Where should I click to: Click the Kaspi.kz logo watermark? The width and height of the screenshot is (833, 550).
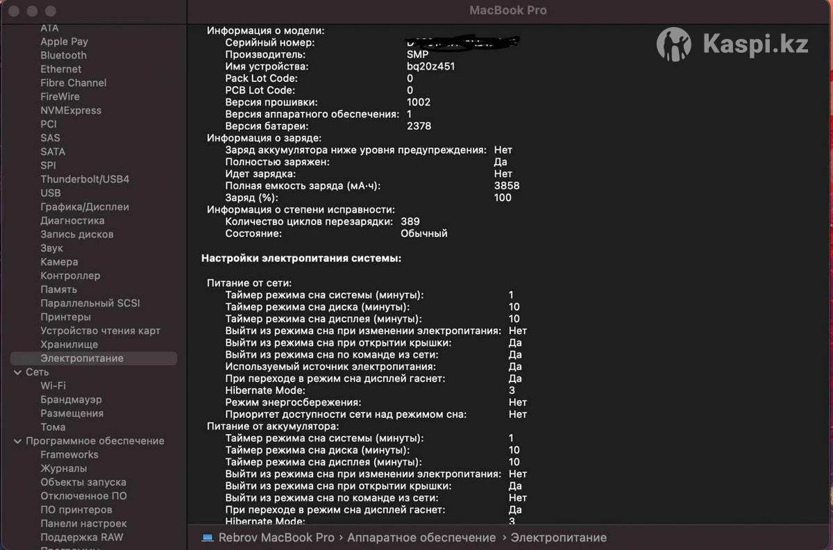pos(732,45)
